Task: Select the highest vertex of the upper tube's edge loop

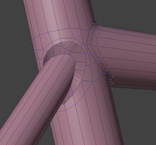Action: click(69, 28)
